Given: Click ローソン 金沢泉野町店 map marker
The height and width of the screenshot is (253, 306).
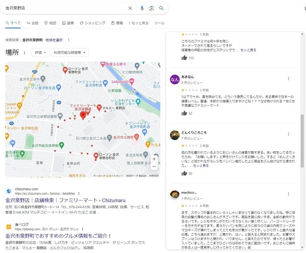Looking at the screenshot, I should (65, 70).
